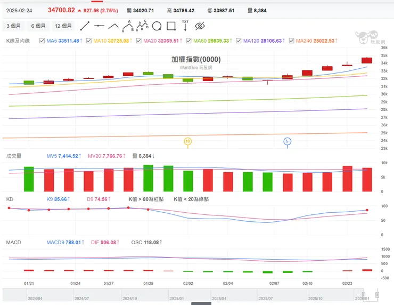Click the chart title 加權指數(0000)

196,59
